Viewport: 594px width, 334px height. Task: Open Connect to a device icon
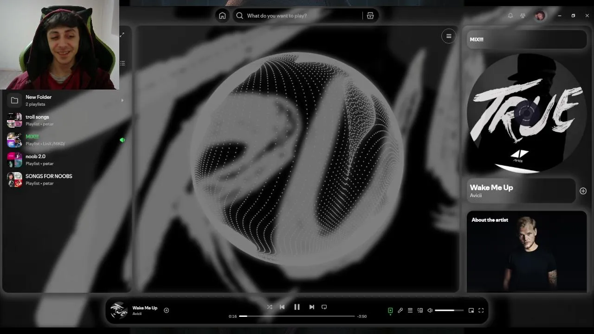(x=420, y=310)
